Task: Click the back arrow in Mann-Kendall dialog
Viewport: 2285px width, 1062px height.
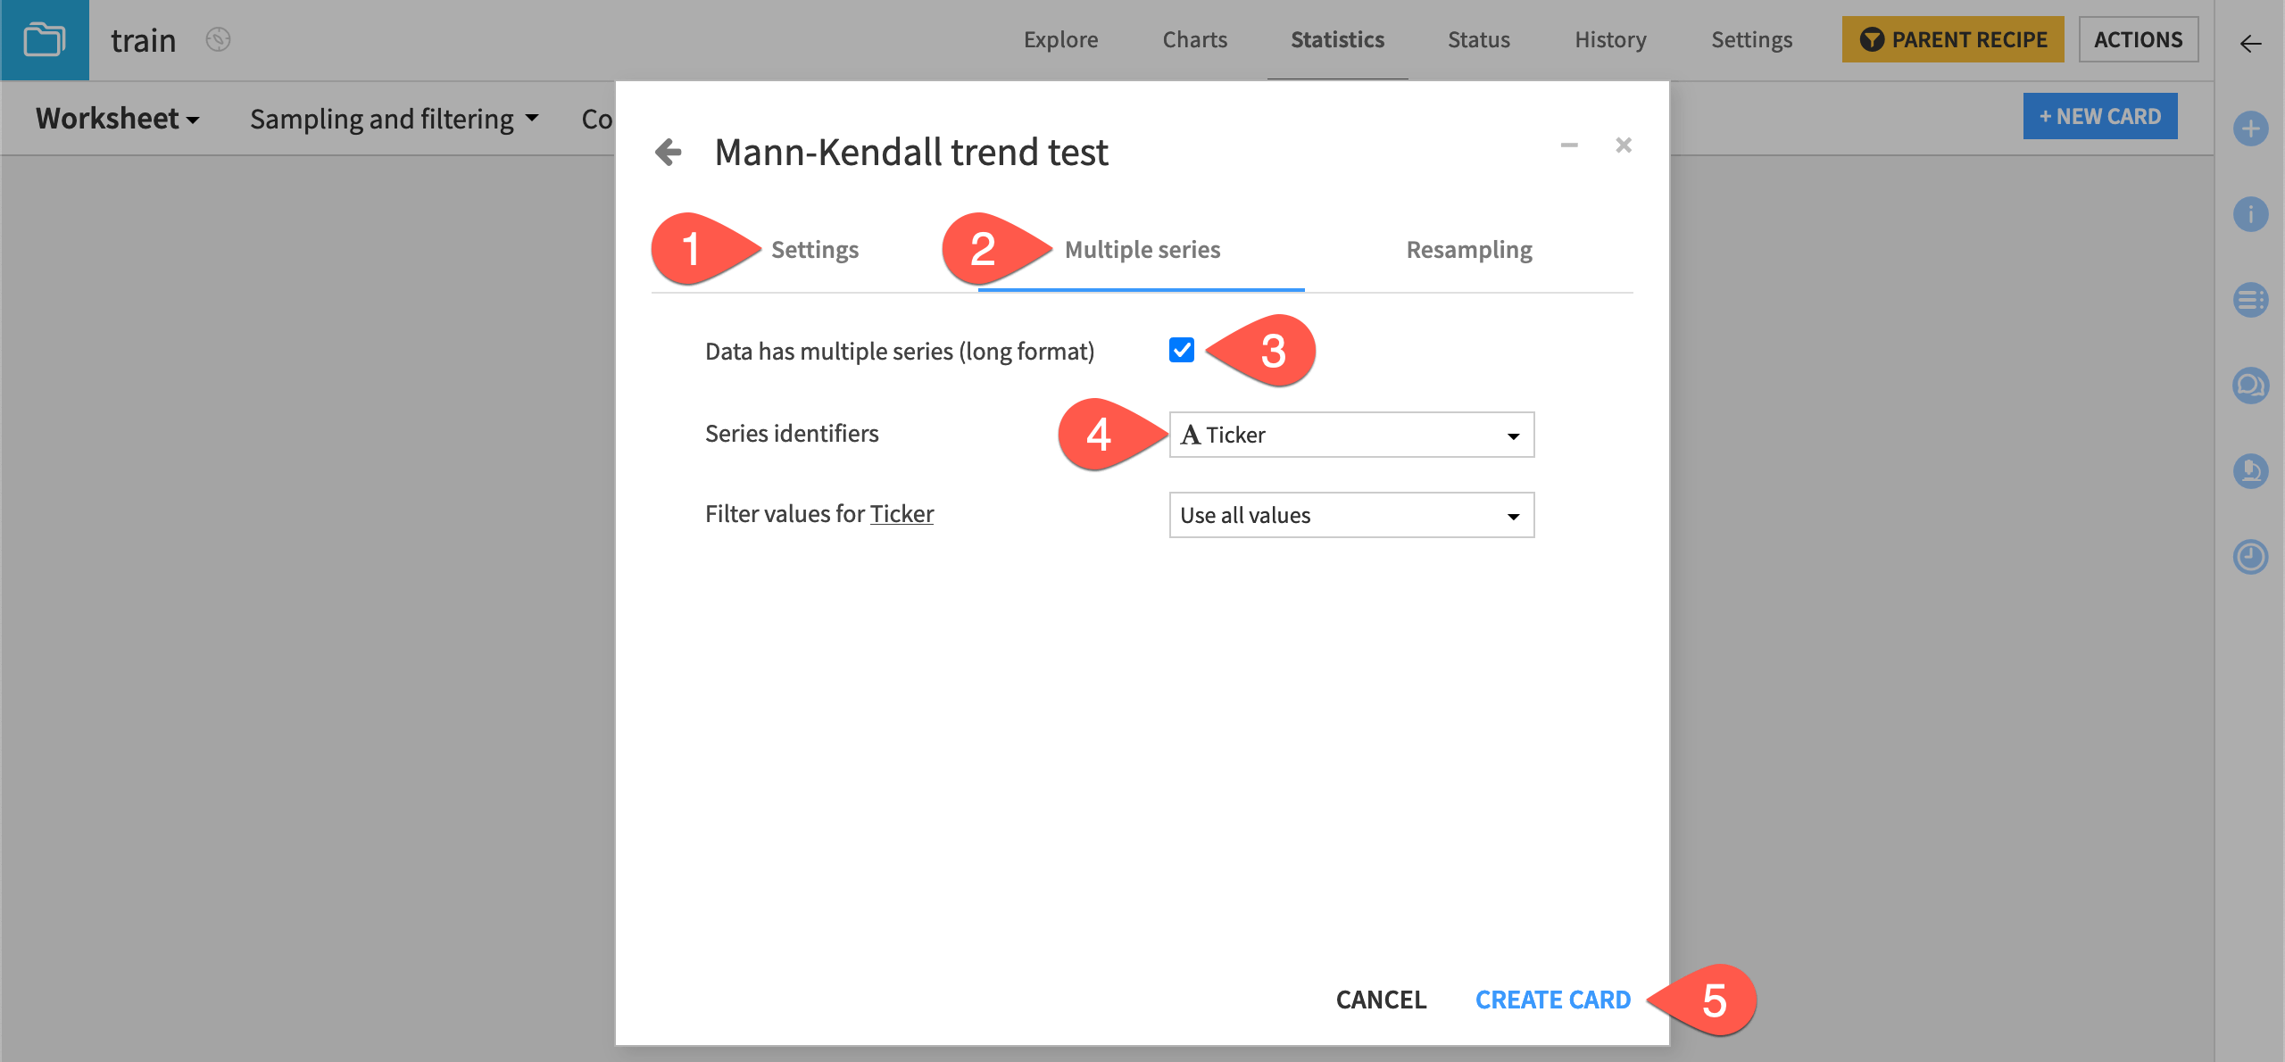Action: click(x=669, y=152)
